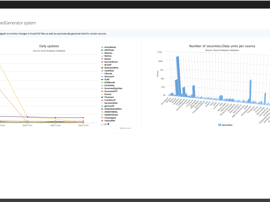Hide Cashflow series in legend
The height and width of the screenshot is (202, 270).
pyautogui.click(x=107, y=71)
